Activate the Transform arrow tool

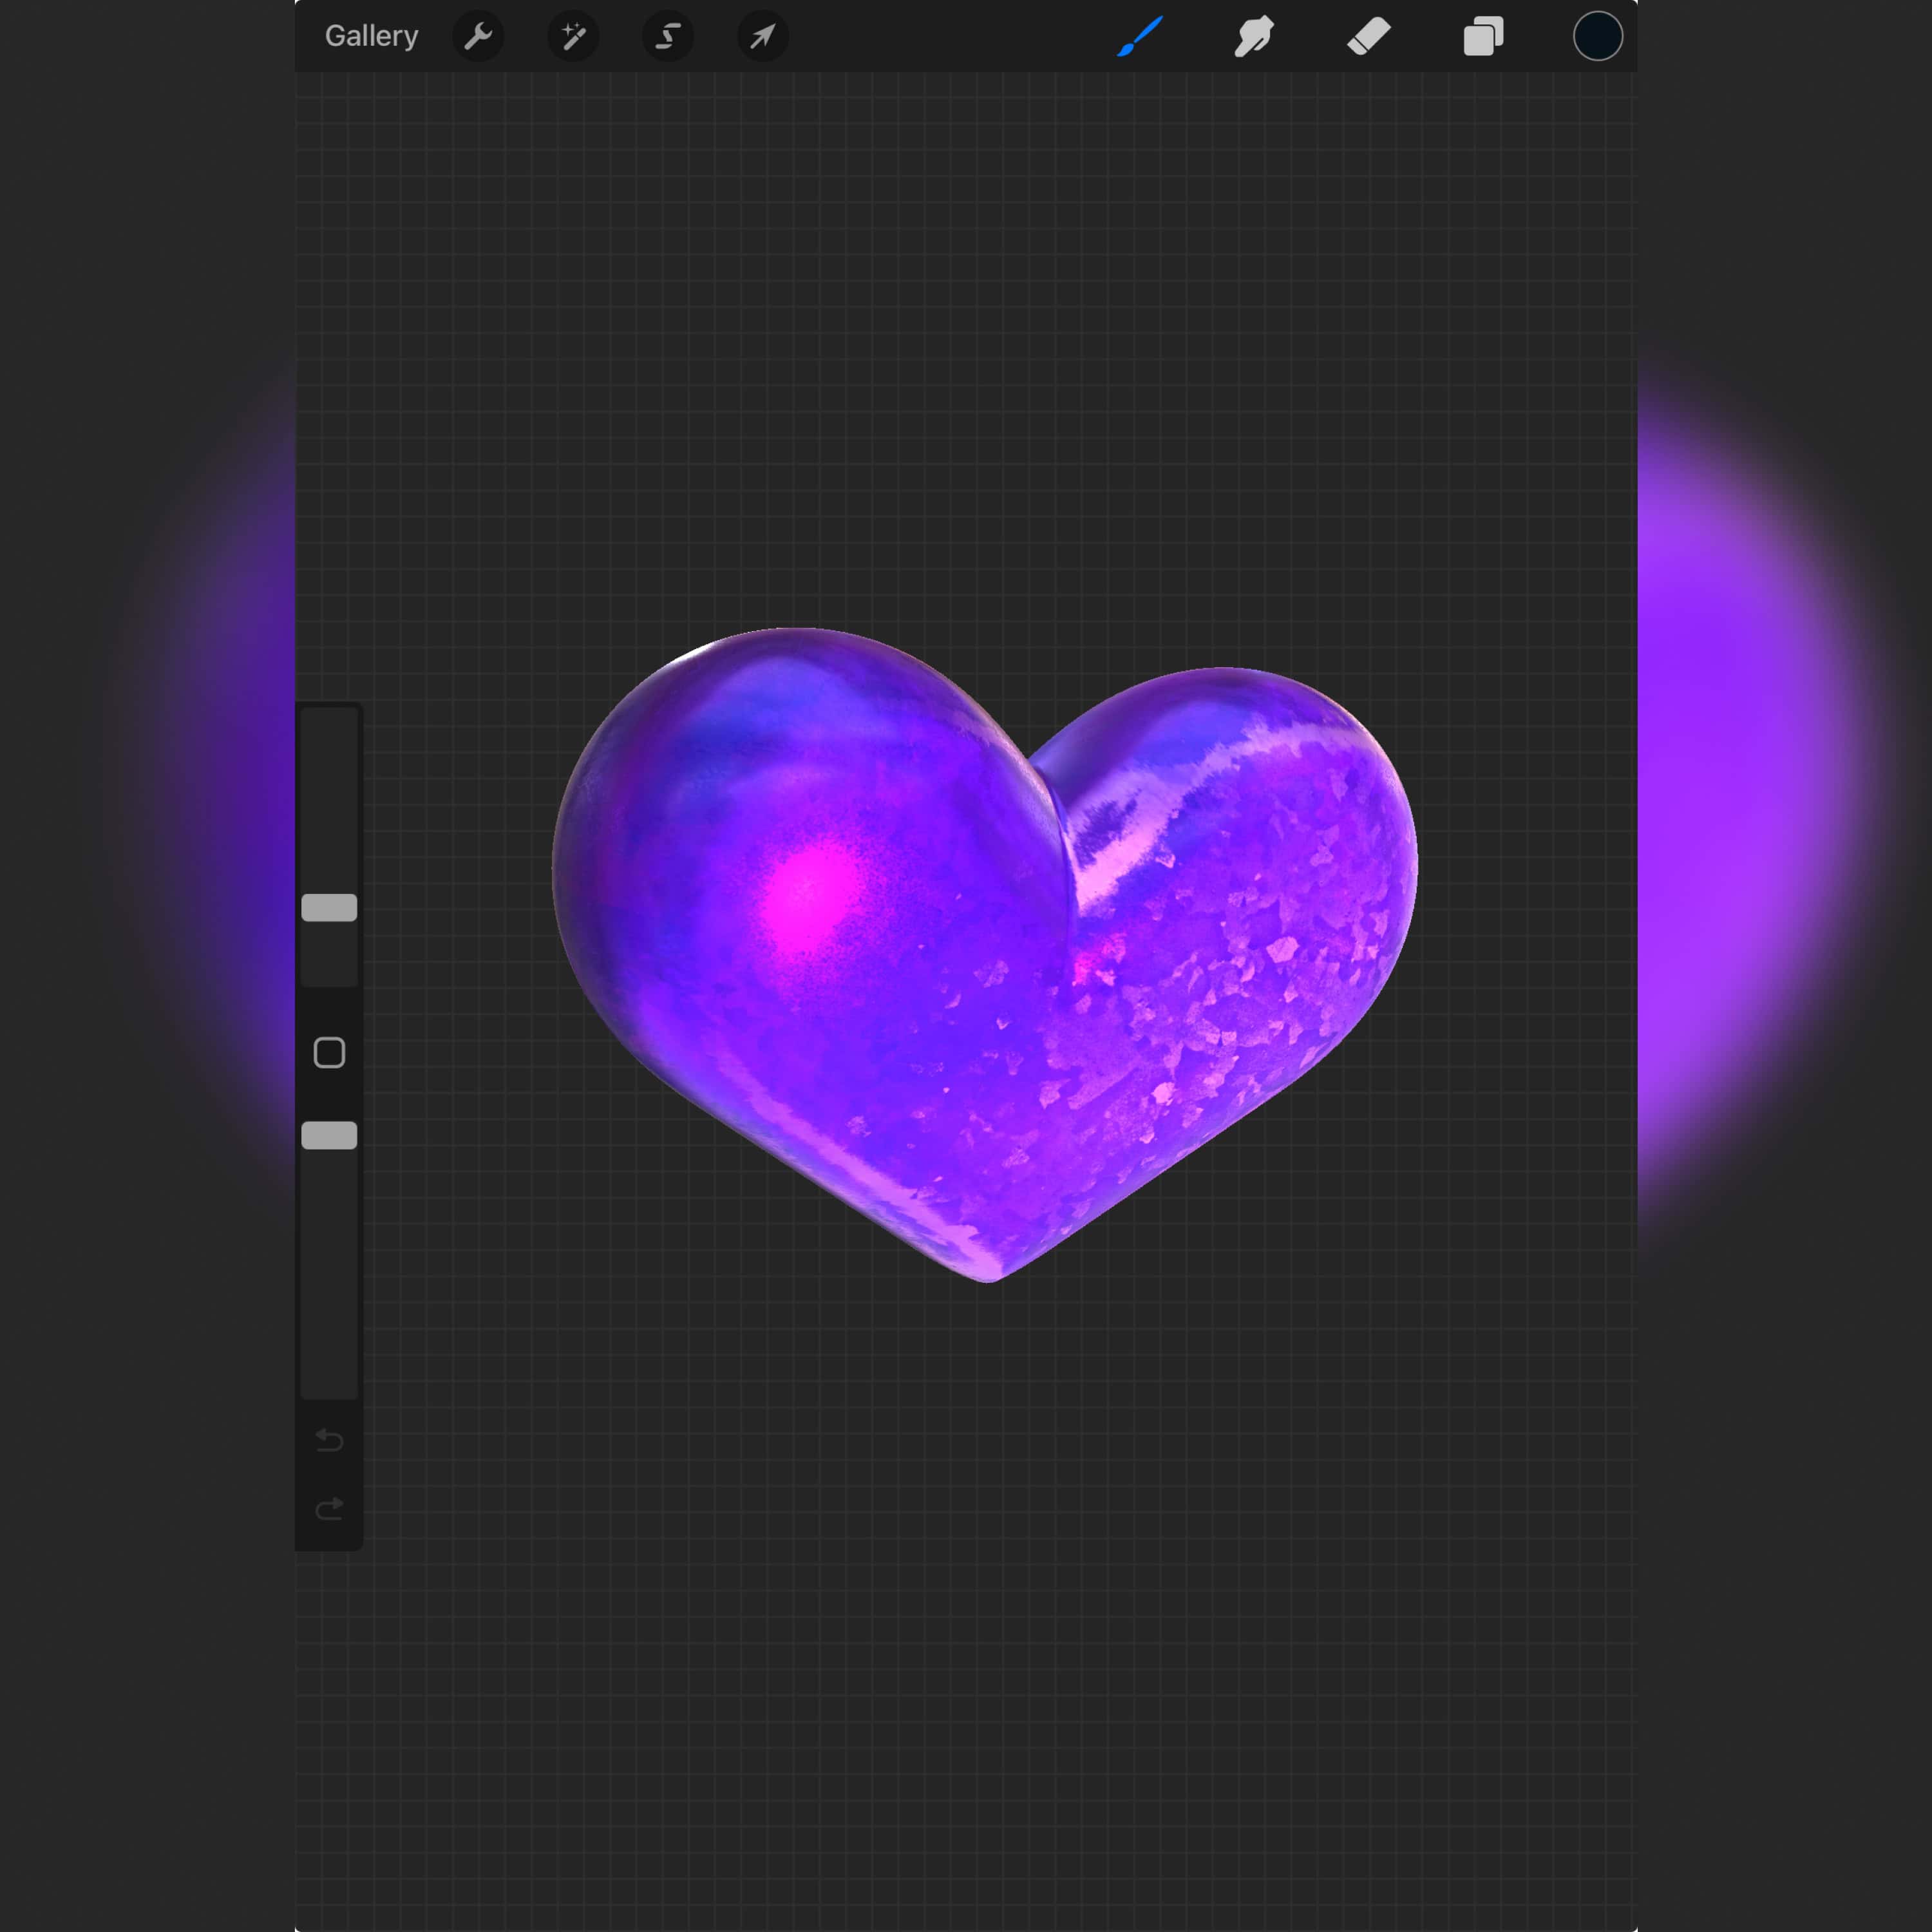point(763,37)
